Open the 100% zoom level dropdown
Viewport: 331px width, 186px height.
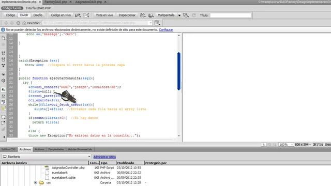286,145
